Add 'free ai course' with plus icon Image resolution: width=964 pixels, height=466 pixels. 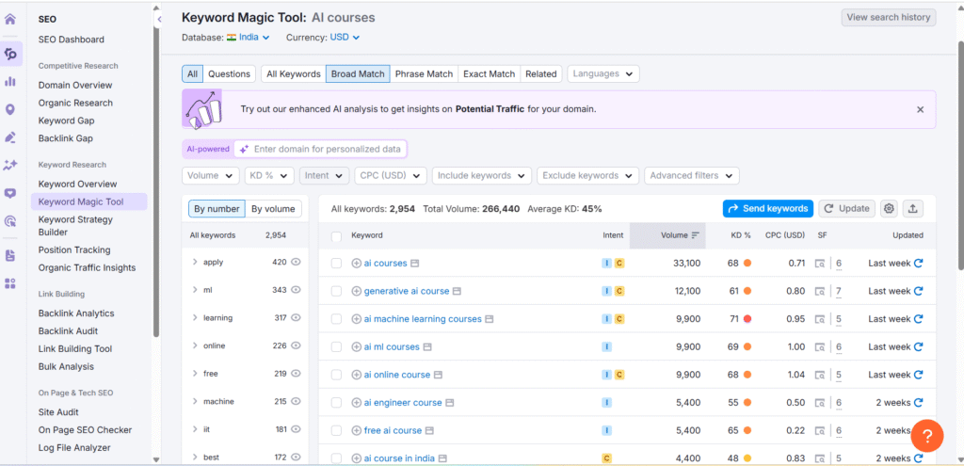coord(356,430)
